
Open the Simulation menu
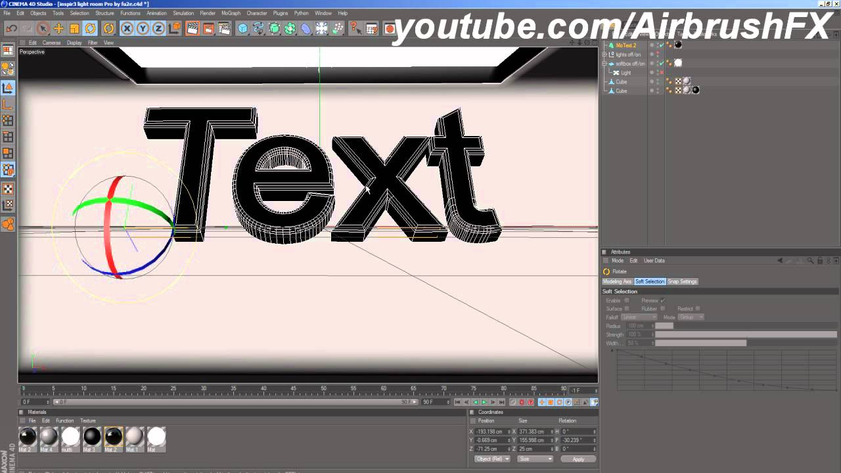tap(183, 13)
